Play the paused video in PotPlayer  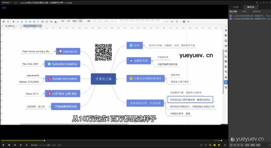3,145
